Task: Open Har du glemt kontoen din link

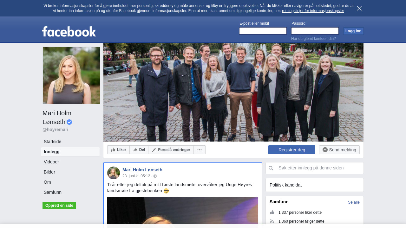Action: pos(313,39)
